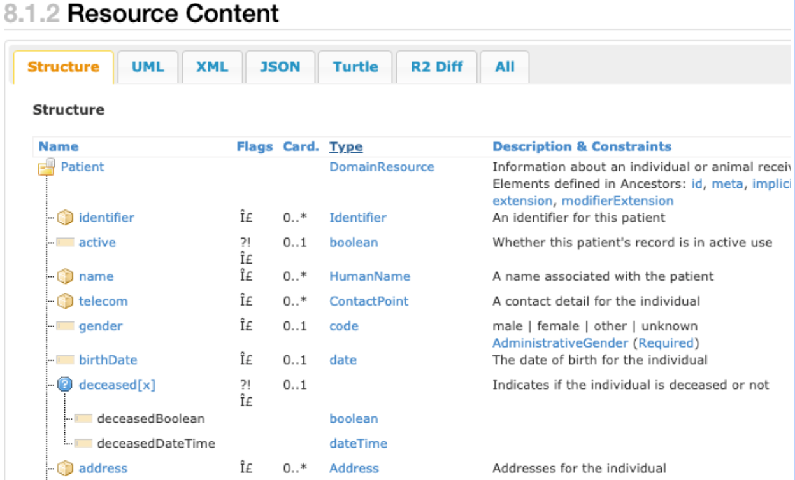Viewport: 795px width, 480px height.
Task: Follow the ancestor id link
Action: click(x=697, y=184)
